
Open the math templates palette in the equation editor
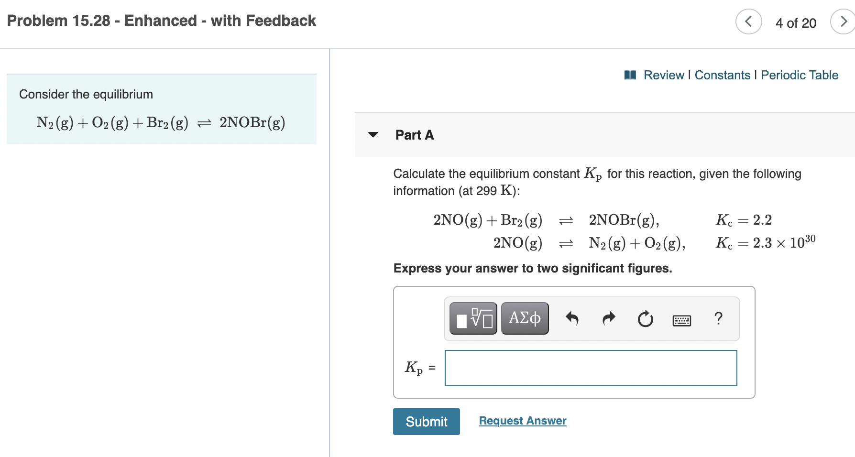tap(472, 318)
